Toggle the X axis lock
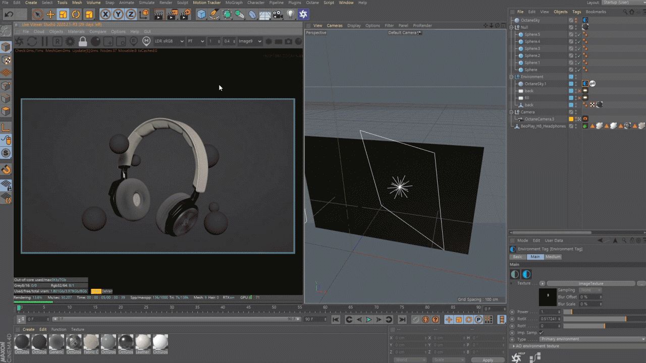The width and height of the screenshot is (646, 363). [x=105, y=15]
